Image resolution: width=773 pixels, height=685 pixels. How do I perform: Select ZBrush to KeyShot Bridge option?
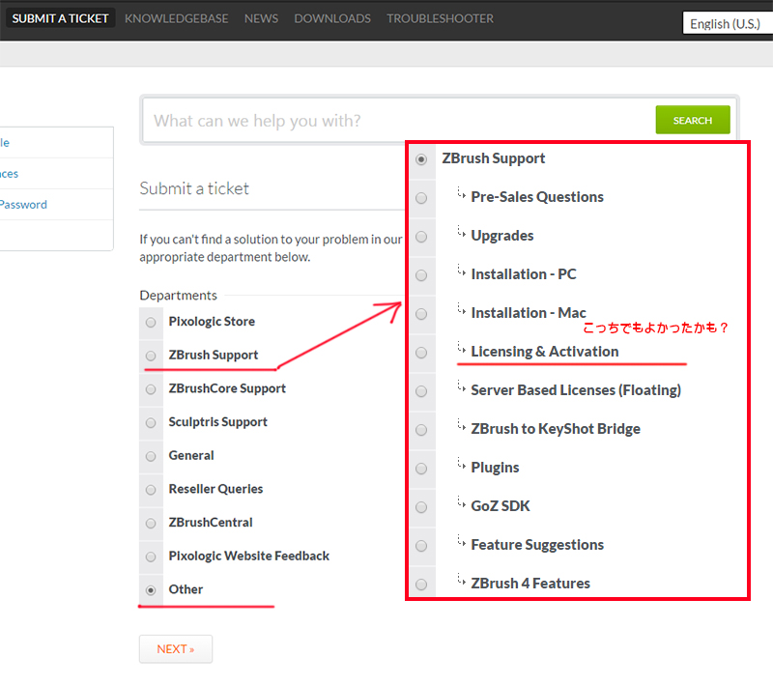pos(421,430)
